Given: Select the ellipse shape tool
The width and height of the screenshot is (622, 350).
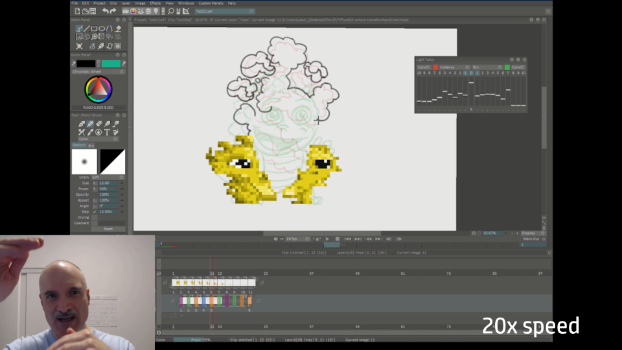Looking at the screenshot, I should point(102,29).
